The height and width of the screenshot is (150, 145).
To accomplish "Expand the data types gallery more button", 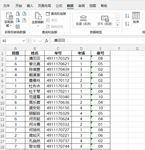I will tap(118, 25).
